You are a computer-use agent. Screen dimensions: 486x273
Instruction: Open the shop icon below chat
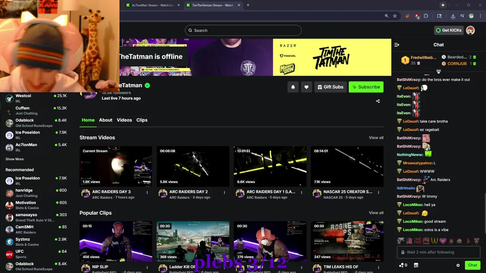coord(416,265)
